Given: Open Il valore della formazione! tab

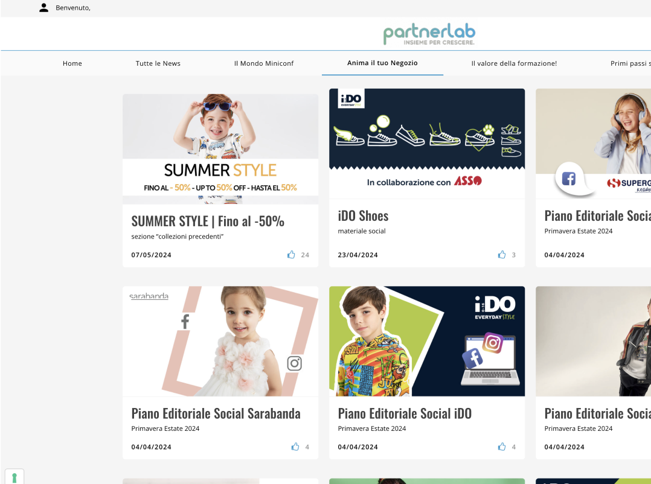Looking at the screenshot, I should tap(514, 63).
